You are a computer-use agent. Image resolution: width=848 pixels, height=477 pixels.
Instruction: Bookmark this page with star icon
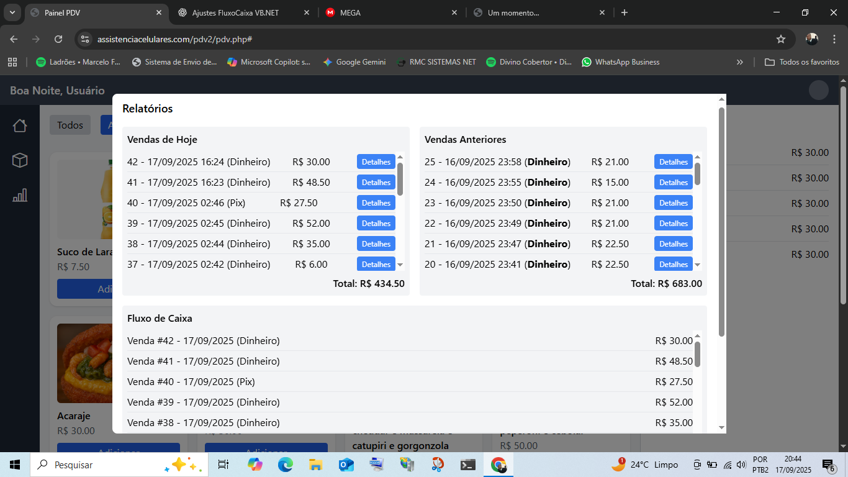point(780,39)
